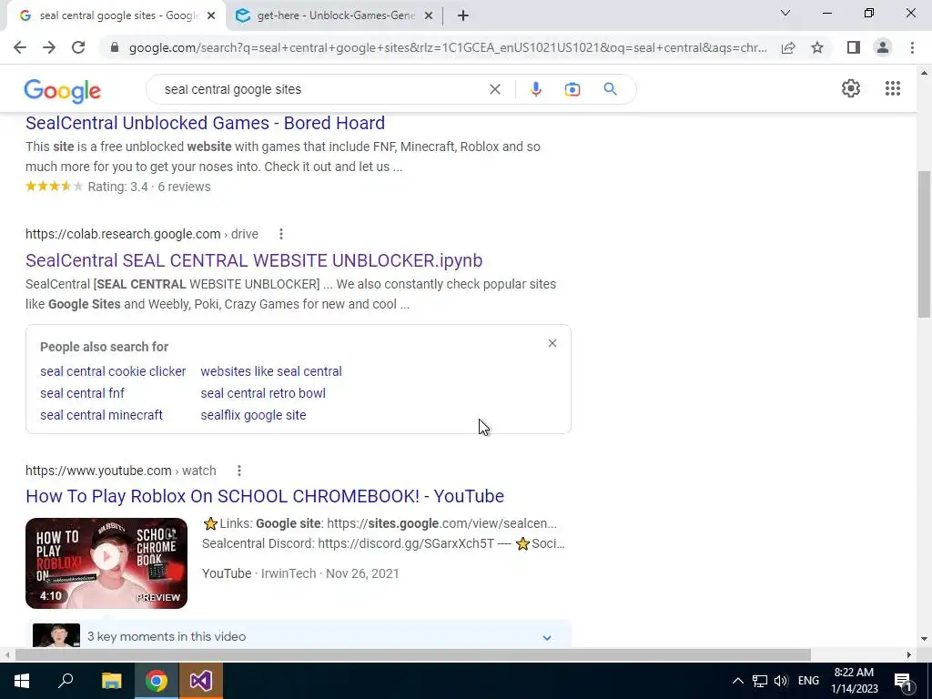Close the get-here Unblock-Games tab
The height and width of the screenshot is (699, 932).
pos(429,16)
